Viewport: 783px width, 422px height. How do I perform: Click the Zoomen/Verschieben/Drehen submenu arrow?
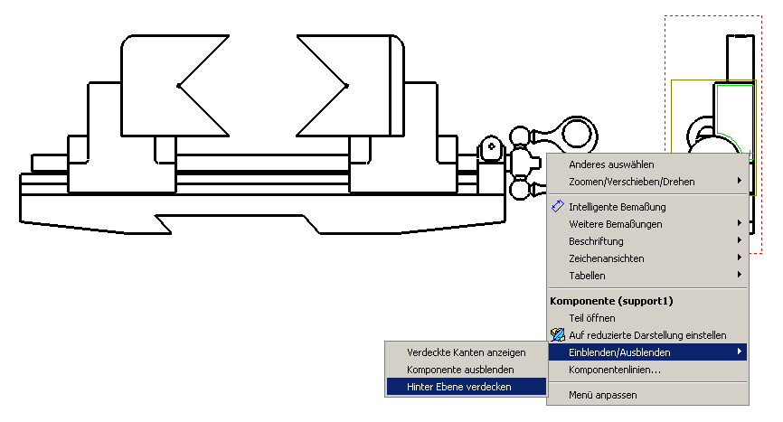[x=740, y=181]
